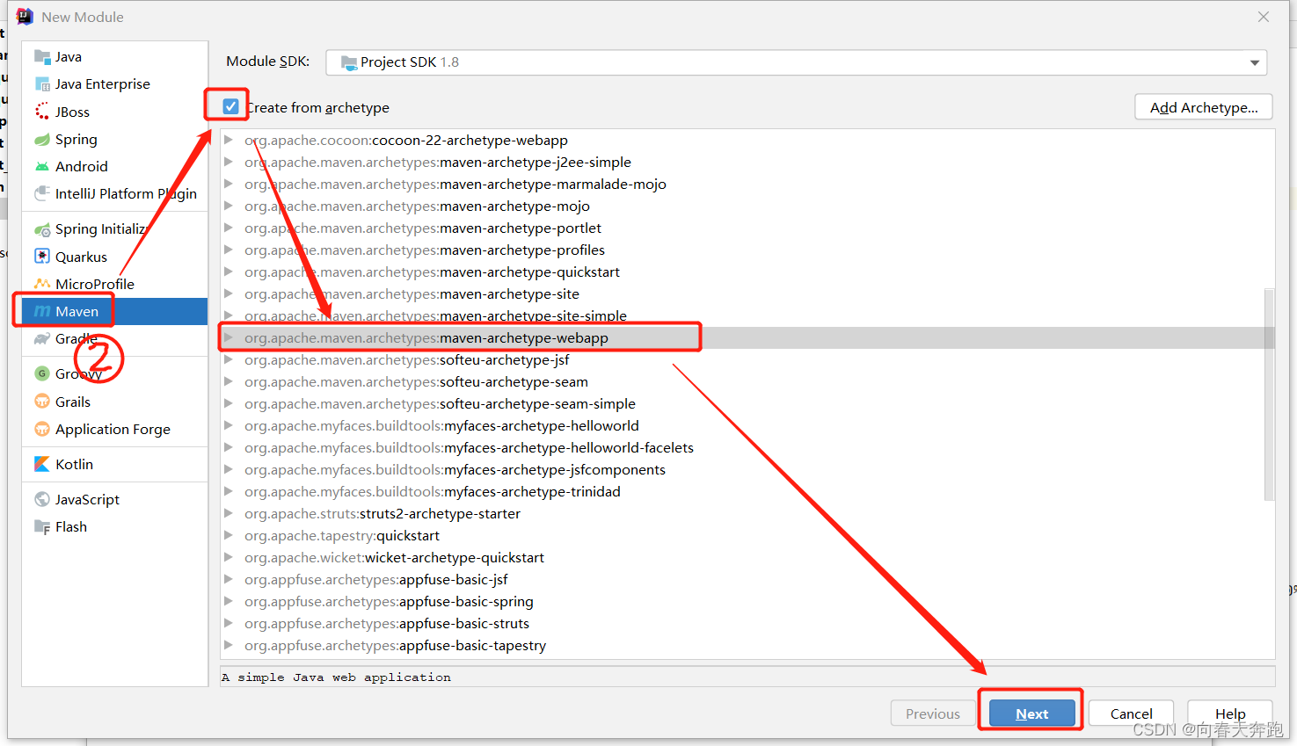Click the JavaScript globe icon

point(42,499)
